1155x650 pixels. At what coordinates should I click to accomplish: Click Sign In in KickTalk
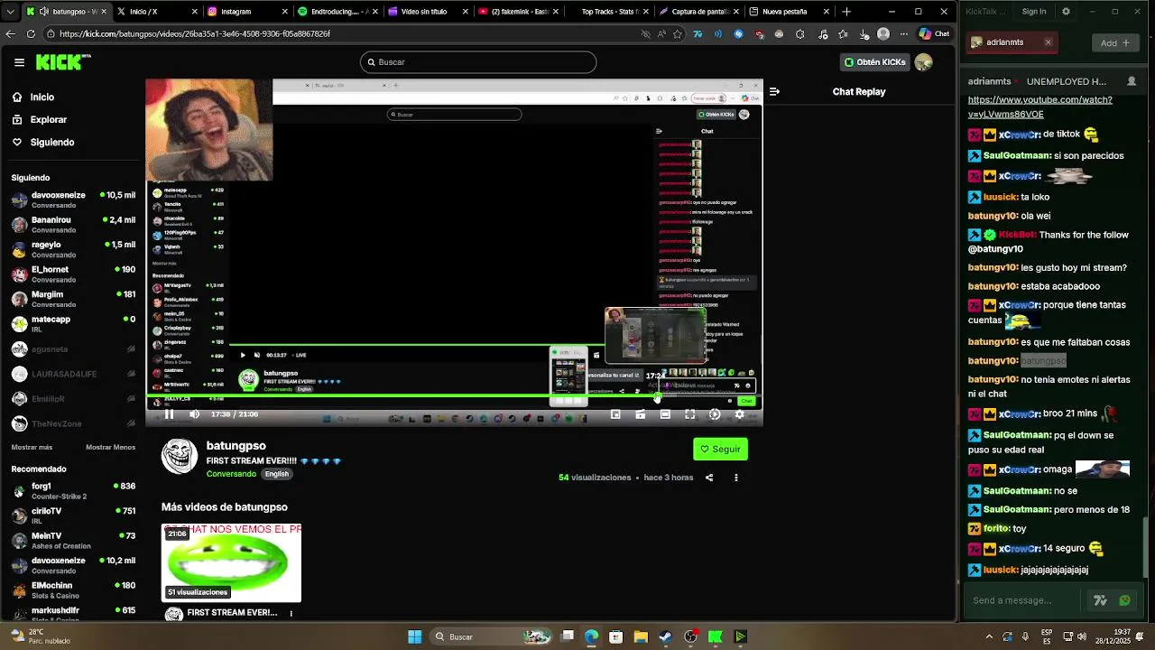pos(1034,12)
